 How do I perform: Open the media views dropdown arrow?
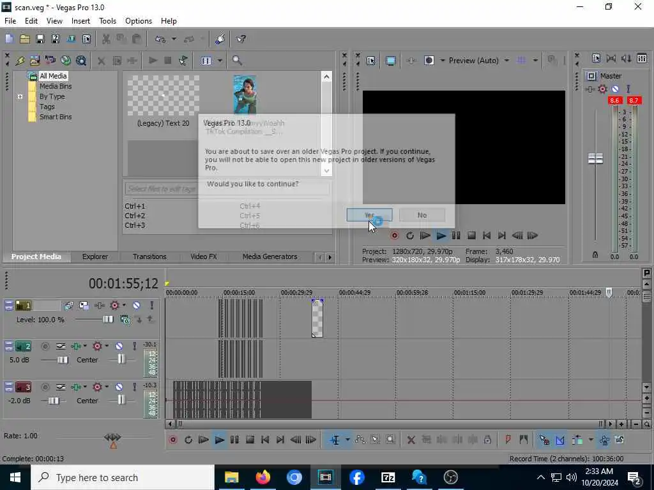(x=220, y=61)
